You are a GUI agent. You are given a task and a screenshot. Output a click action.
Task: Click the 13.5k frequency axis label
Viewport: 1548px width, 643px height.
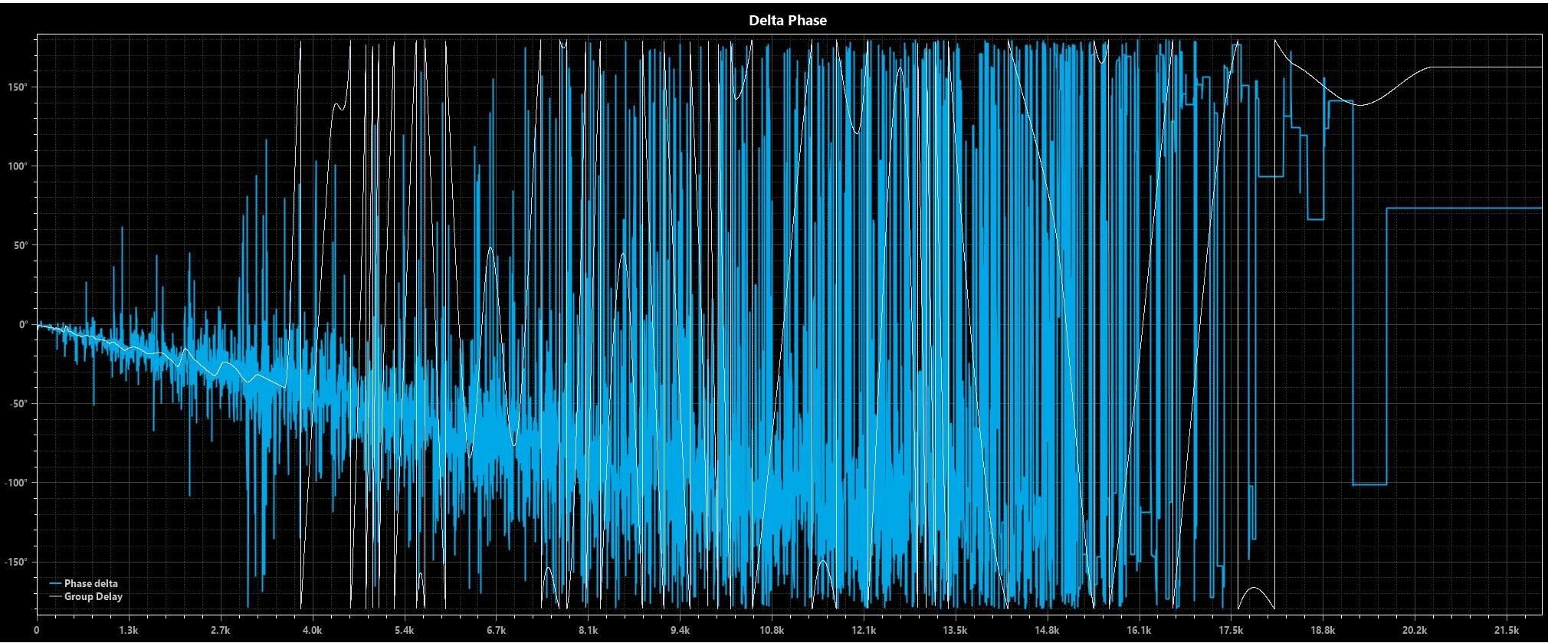[956, 631]
